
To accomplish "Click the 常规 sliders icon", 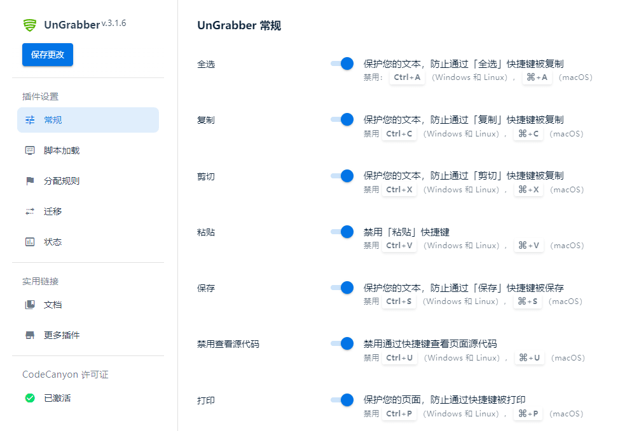I will [x=30, y=120].
